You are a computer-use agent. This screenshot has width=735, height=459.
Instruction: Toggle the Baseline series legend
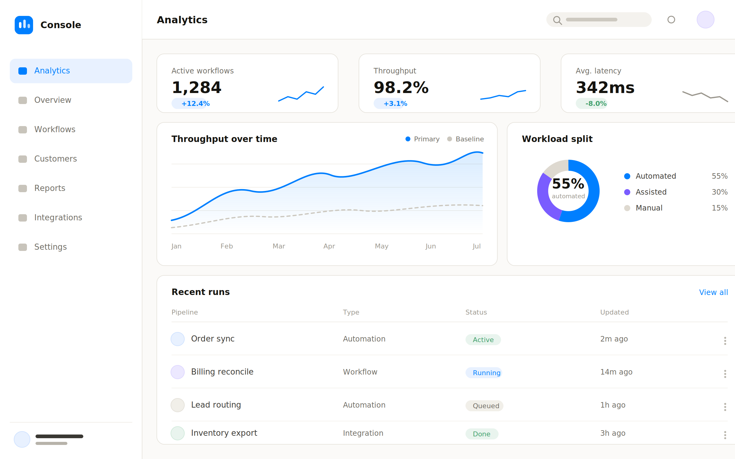coord(466,139)
